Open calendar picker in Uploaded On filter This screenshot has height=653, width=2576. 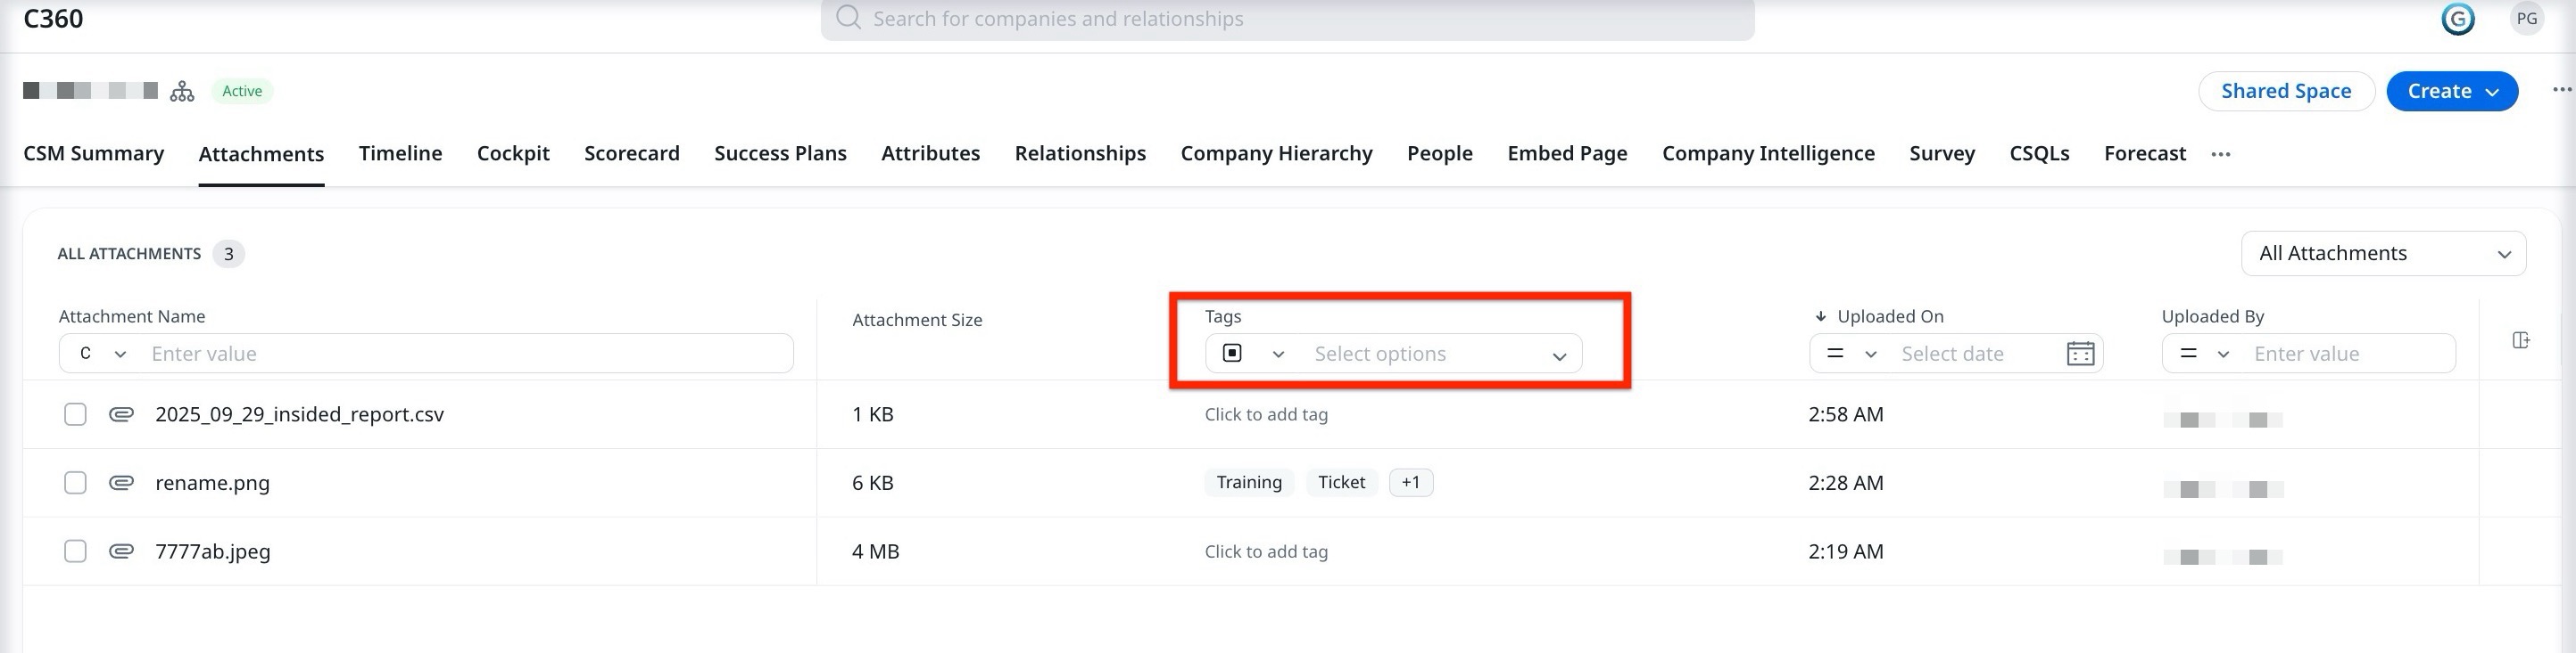coord(2080,354)
